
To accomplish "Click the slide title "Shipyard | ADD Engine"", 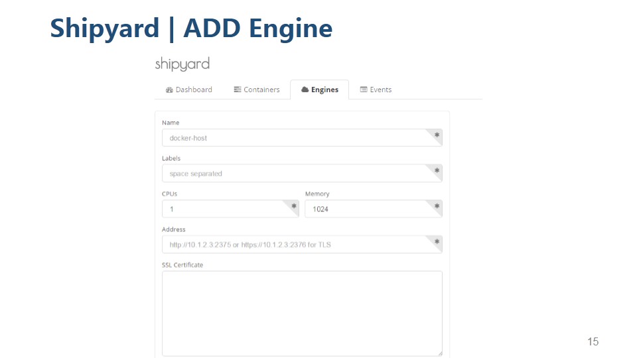I will pos(191,29).
